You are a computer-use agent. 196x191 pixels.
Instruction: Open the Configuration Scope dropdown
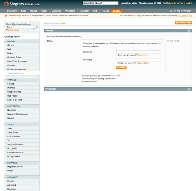click(x=21, y=27)
